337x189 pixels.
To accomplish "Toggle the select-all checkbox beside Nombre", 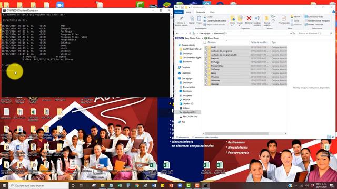I will [x=205, y=43].
